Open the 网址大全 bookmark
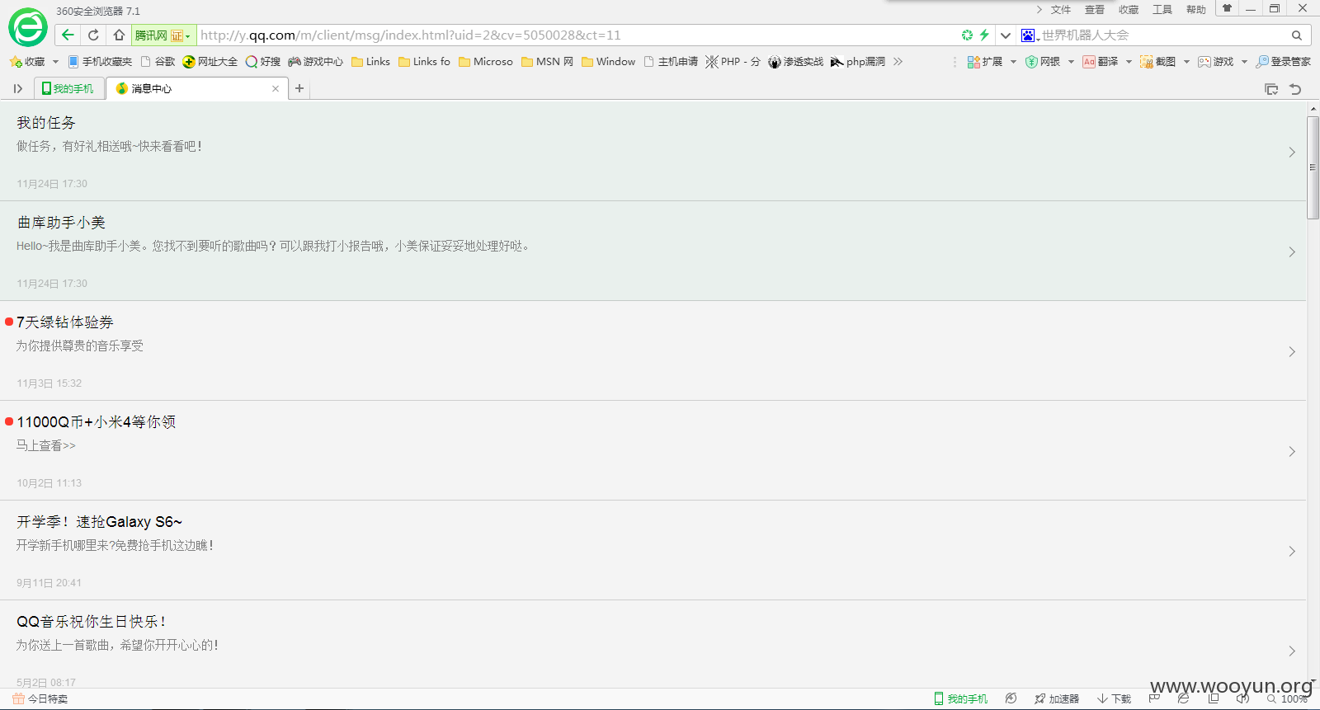The height and width of the screenshot is (710, 1320). (210, 62)
